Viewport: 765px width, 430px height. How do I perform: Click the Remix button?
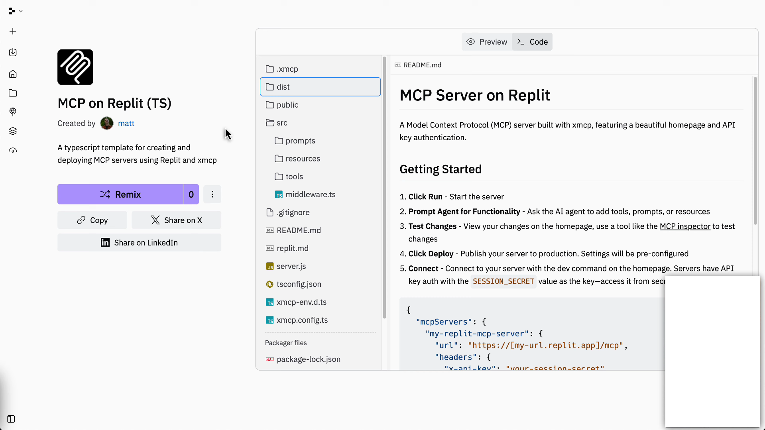click(120, 194)
